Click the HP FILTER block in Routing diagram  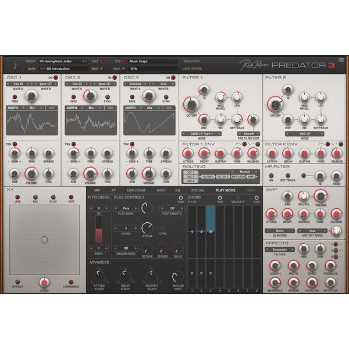coord(238,177)
